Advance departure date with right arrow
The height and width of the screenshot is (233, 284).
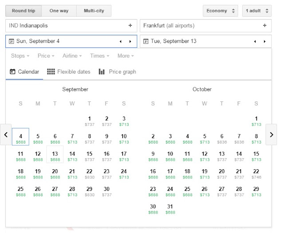pyautogui.click(x=130, y=42)
